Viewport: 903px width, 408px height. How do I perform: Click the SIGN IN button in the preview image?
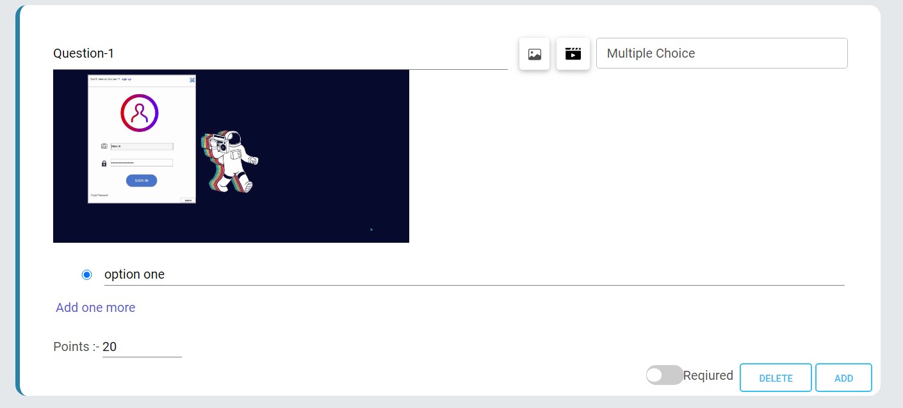[x=142, y=181]
